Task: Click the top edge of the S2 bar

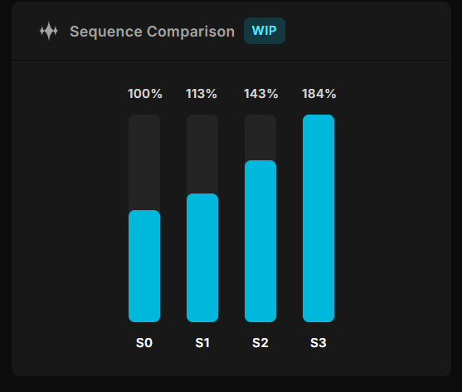Action: point(260,161)
